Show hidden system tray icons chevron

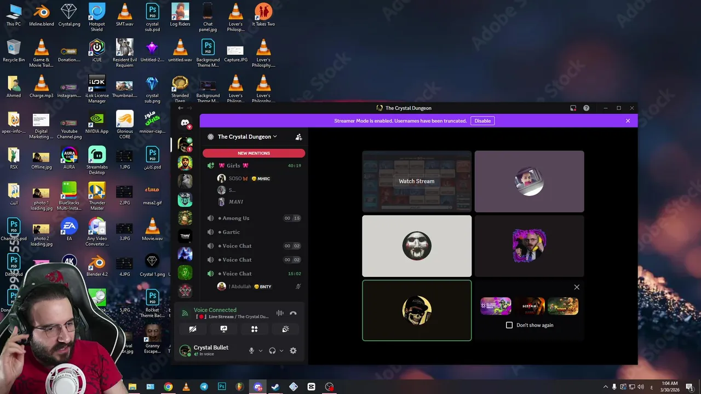(x=605, y=387)
